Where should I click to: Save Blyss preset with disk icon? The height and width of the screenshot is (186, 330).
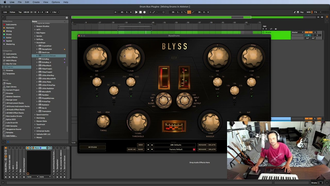tap(50, 148)
